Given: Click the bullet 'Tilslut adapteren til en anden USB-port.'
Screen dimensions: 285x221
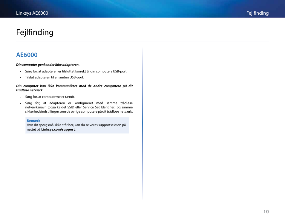Looking at the screenshot, I should coord(55,78).
